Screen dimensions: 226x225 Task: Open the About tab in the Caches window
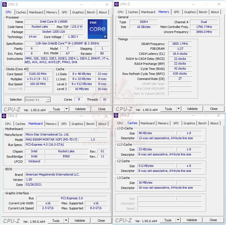(x=214, y=123)
